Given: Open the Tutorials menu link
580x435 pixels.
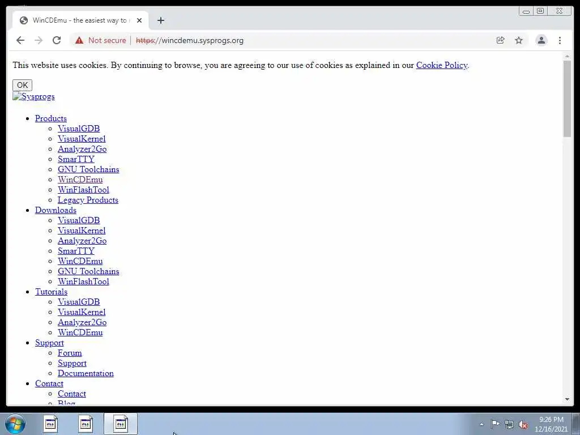Looking at the screenshot, I should (51, 292).
